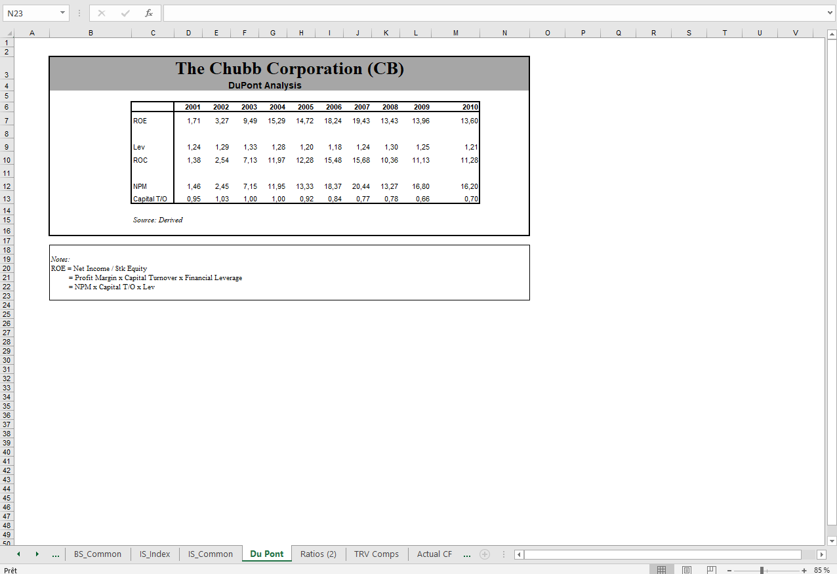Open zoom dialog via 85 % label
Image resolution: width=837 pixels, height=574 pixels.
coord(822,570)
